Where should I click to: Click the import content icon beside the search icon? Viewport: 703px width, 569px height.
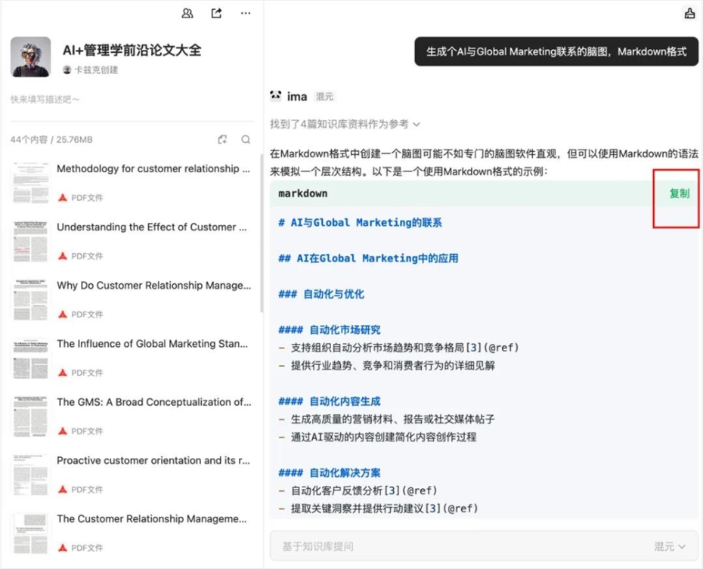pos(222,139)
